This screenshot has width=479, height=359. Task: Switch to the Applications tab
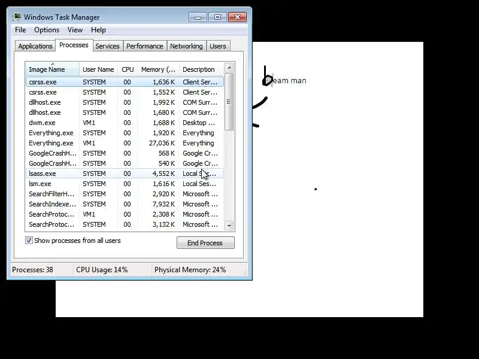tap(35, 46)
